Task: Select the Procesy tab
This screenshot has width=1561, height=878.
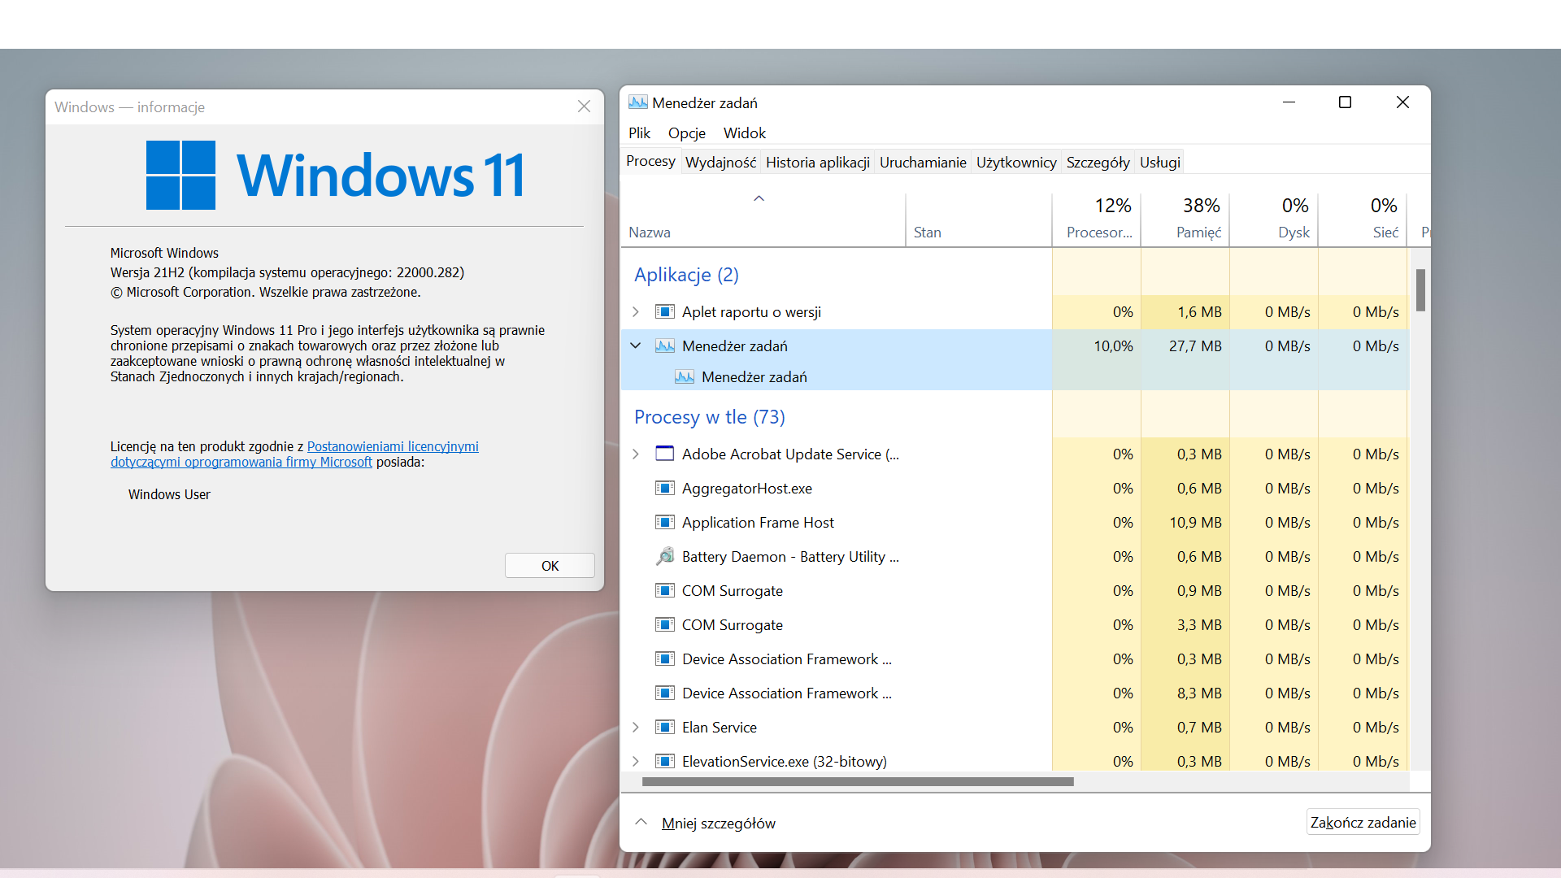Action: tap(650, 161)
